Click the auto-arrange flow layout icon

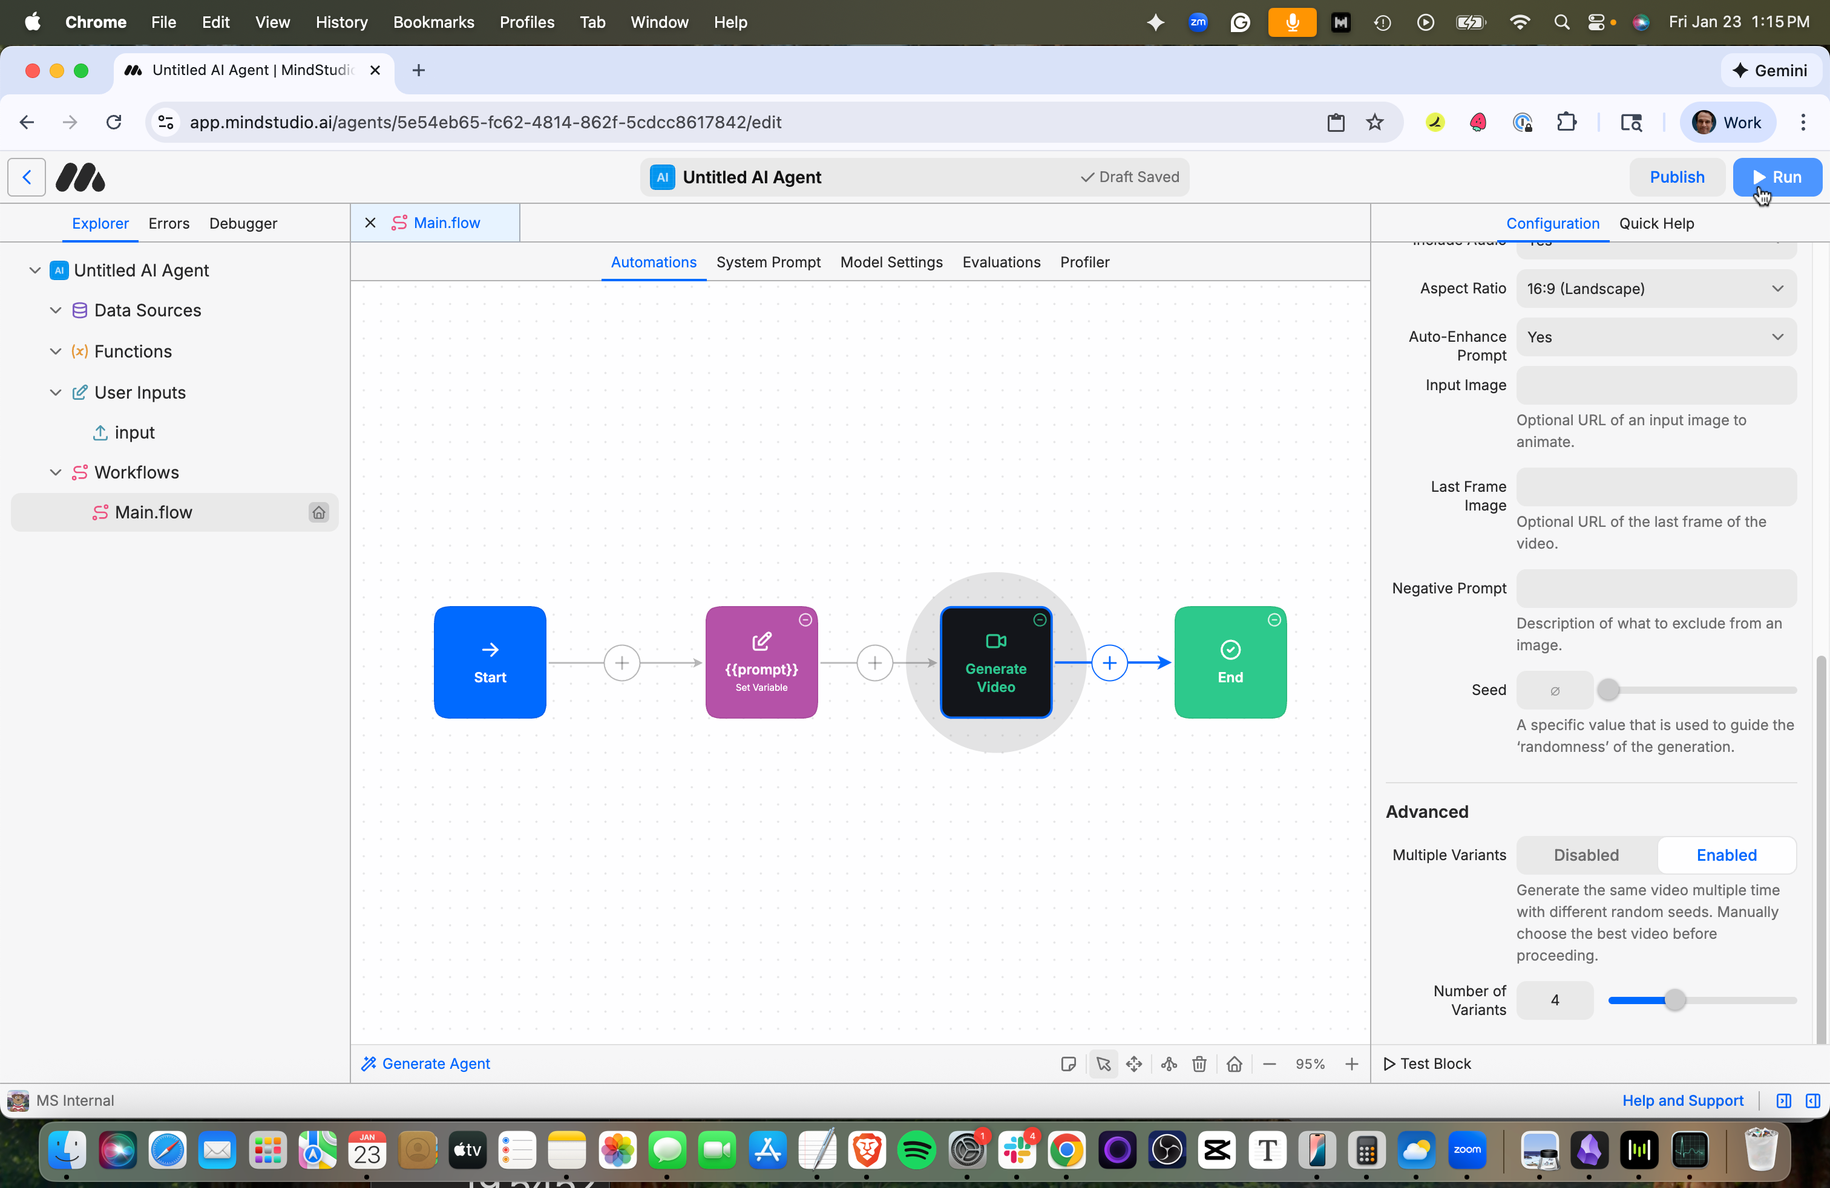(x=1168, y=1063)
